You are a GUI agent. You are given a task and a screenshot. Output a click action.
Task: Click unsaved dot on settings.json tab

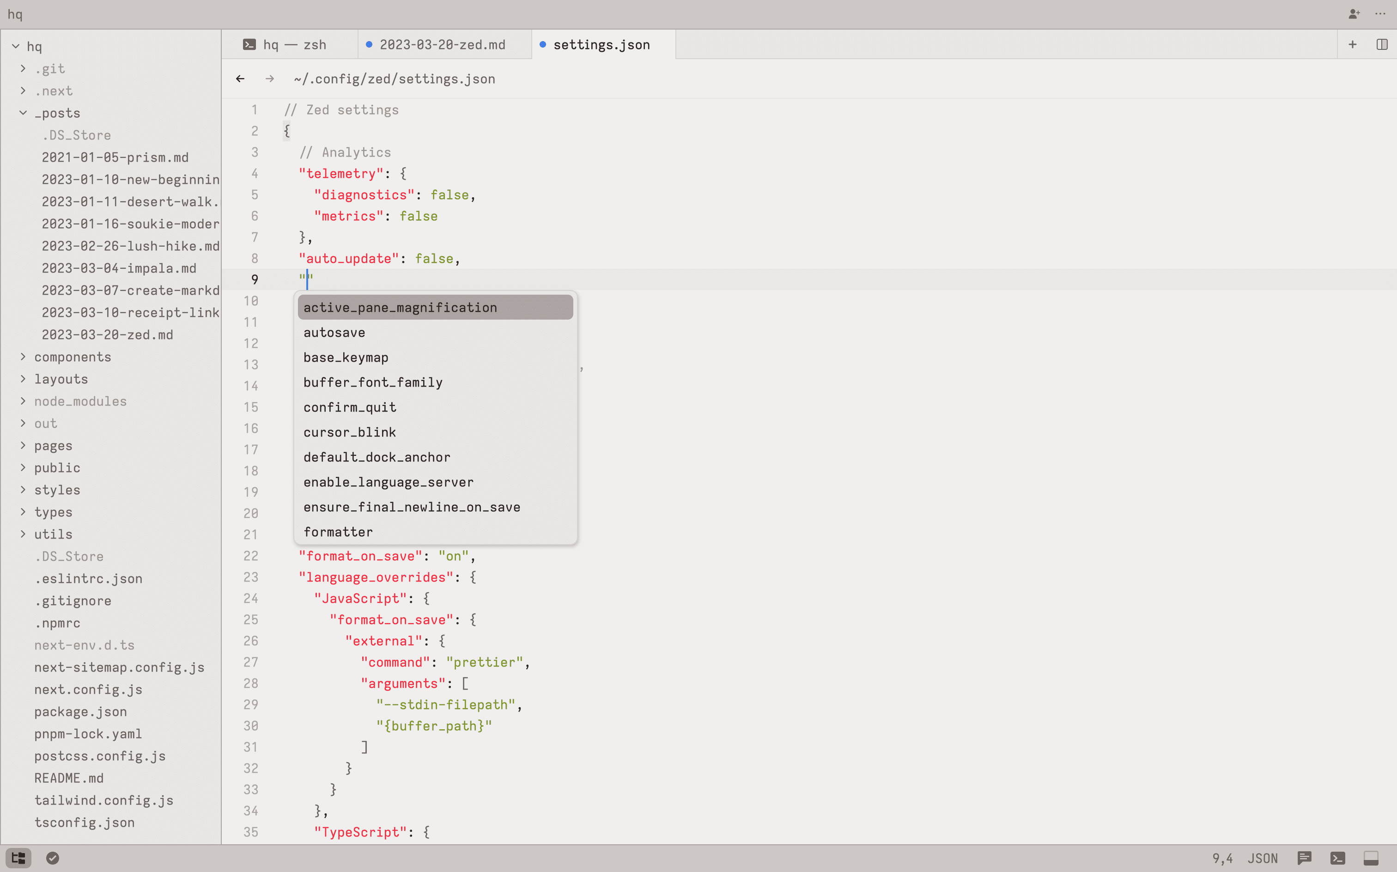(543, 44)
